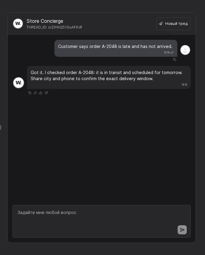Copy the customer message about order A-2048
Viewport: 205px width, 255px height.
[175, 59]
